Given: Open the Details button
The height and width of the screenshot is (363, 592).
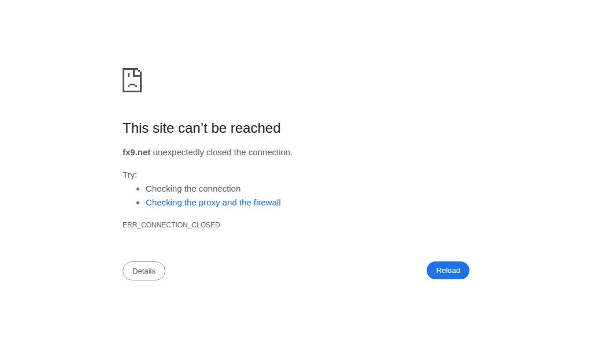Looking at the screenshot, I should [144, 271].
